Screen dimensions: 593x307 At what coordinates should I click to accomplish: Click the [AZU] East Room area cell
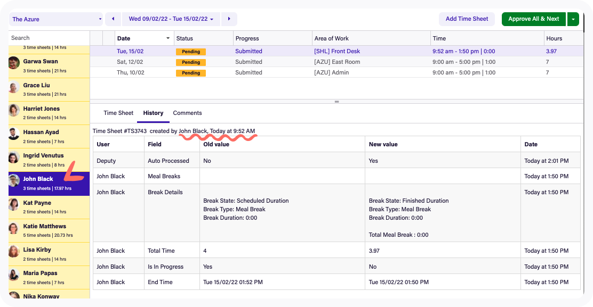[x=337, y=62]
